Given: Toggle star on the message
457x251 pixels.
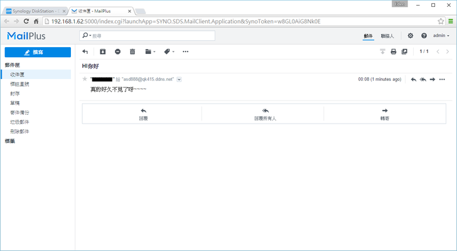Looking at the screenshot, I should [x=85, y=79].
